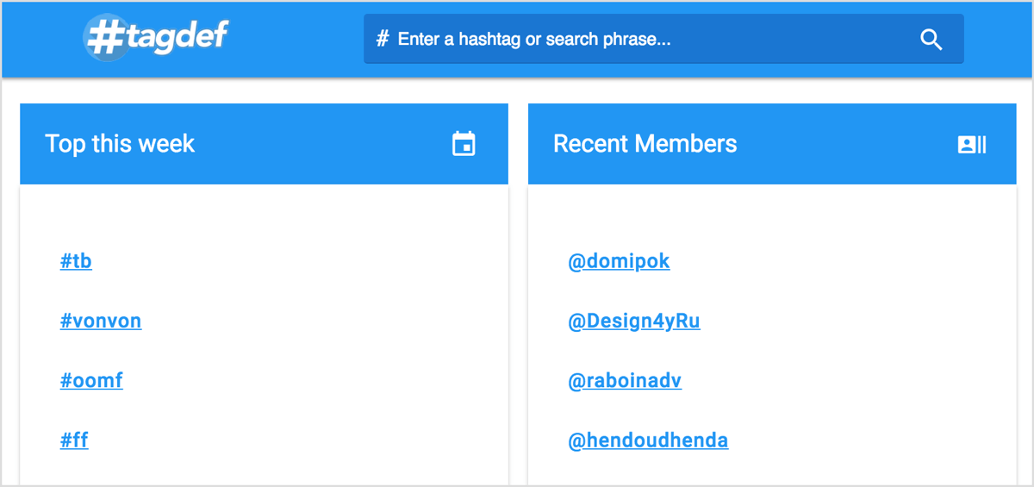Select the #oomf hashtag link
Viewport: 1034px width, 487px height.
tap(91, 380)
